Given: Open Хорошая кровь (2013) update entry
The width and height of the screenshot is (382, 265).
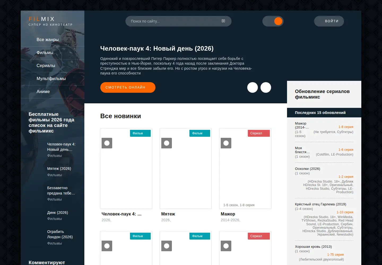Looking at the screenshot, I should tap(313, 246).
